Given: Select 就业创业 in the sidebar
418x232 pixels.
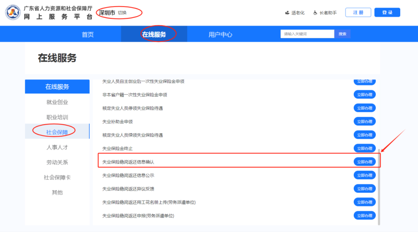Looking at the screenshot, I should [57, 102].
